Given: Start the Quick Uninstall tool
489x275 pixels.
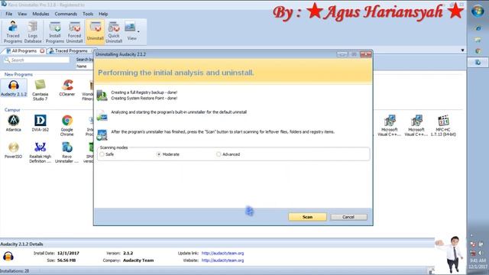Looking at the screenshot, I should click(114, 32).
